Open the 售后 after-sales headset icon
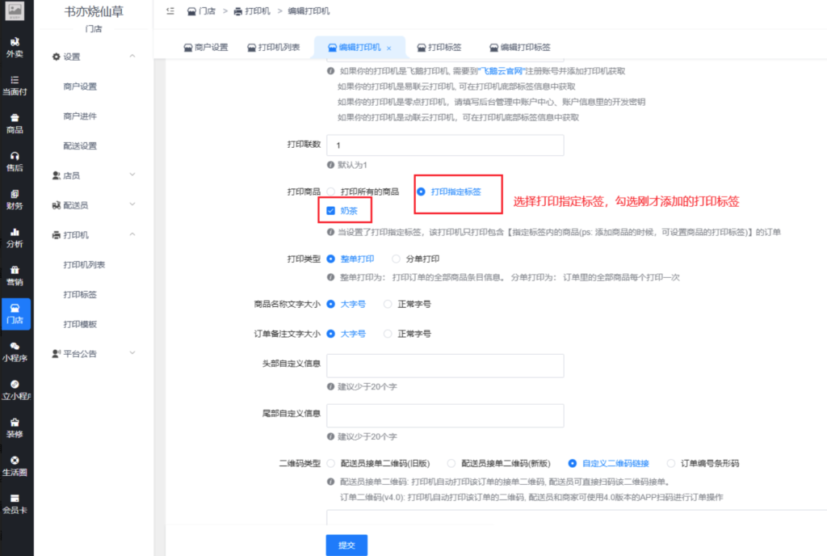The image size is (827, 556). [x=15, y=160]
